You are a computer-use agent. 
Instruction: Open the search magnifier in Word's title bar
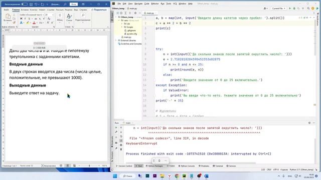pyautogui.click(x=65, y=4)
